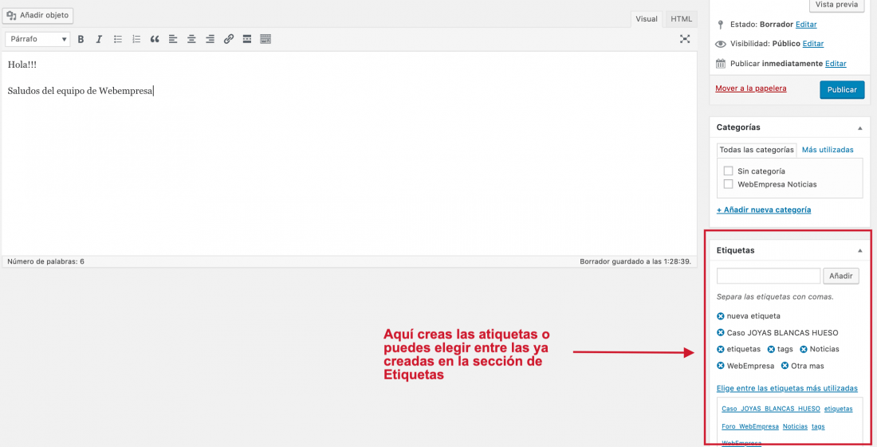Click the calendar icon beside Publicar inmediatamente
The height and width of the screenshot is (447, 877).
[721, 64]
